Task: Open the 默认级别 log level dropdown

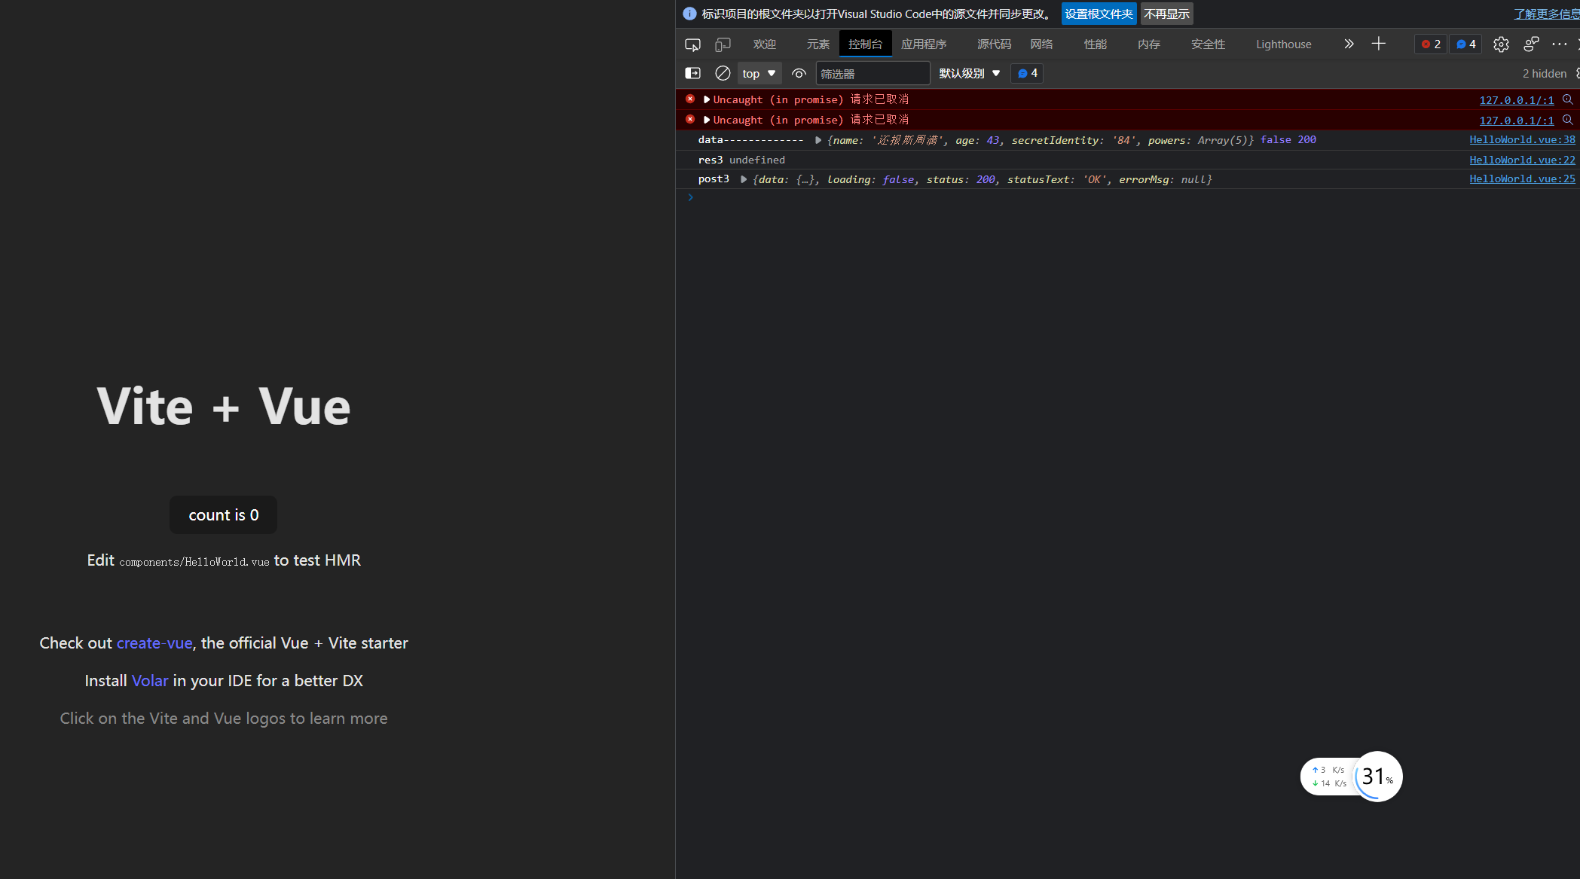Action: pos(969,73)
